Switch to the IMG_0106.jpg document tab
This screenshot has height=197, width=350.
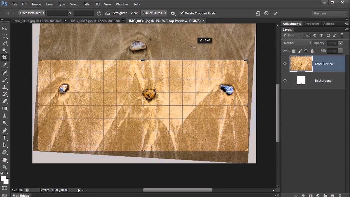click(x=38, y=21)
